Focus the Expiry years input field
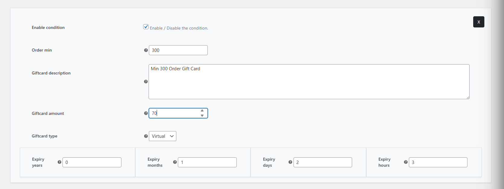This screenshot has height=189, width=504. pyautogui.click(x=92, y=162)
